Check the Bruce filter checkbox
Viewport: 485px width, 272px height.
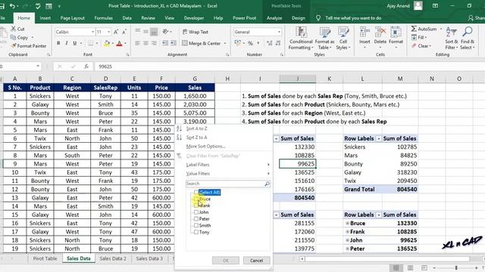click(196, 199)
